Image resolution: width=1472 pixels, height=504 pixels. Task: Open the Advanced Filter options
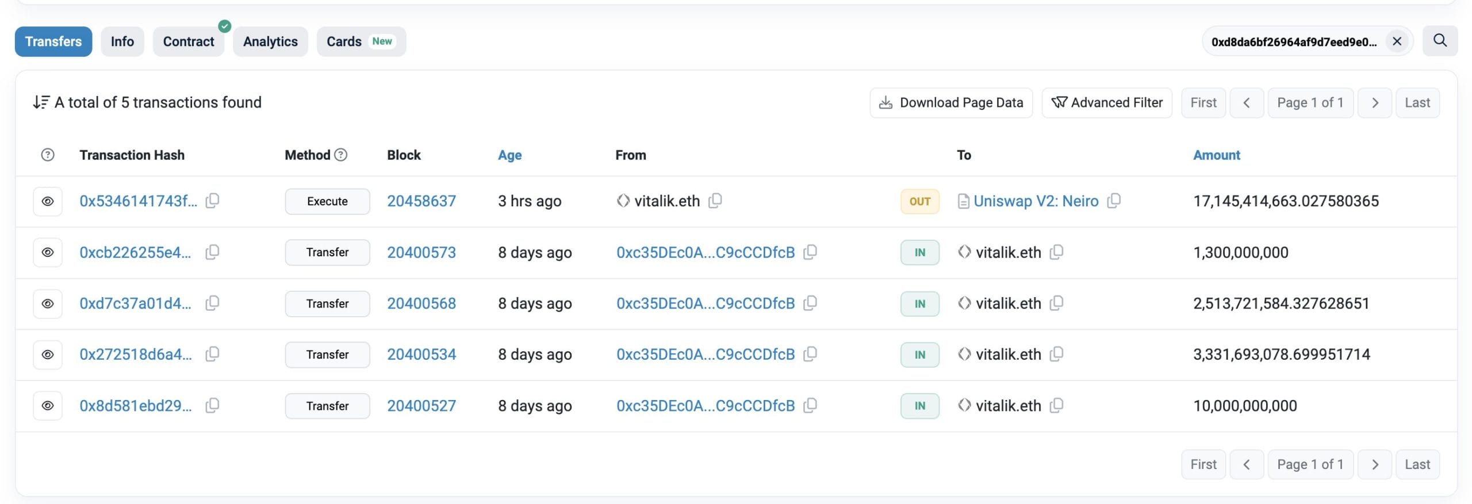click(1106, 102)
